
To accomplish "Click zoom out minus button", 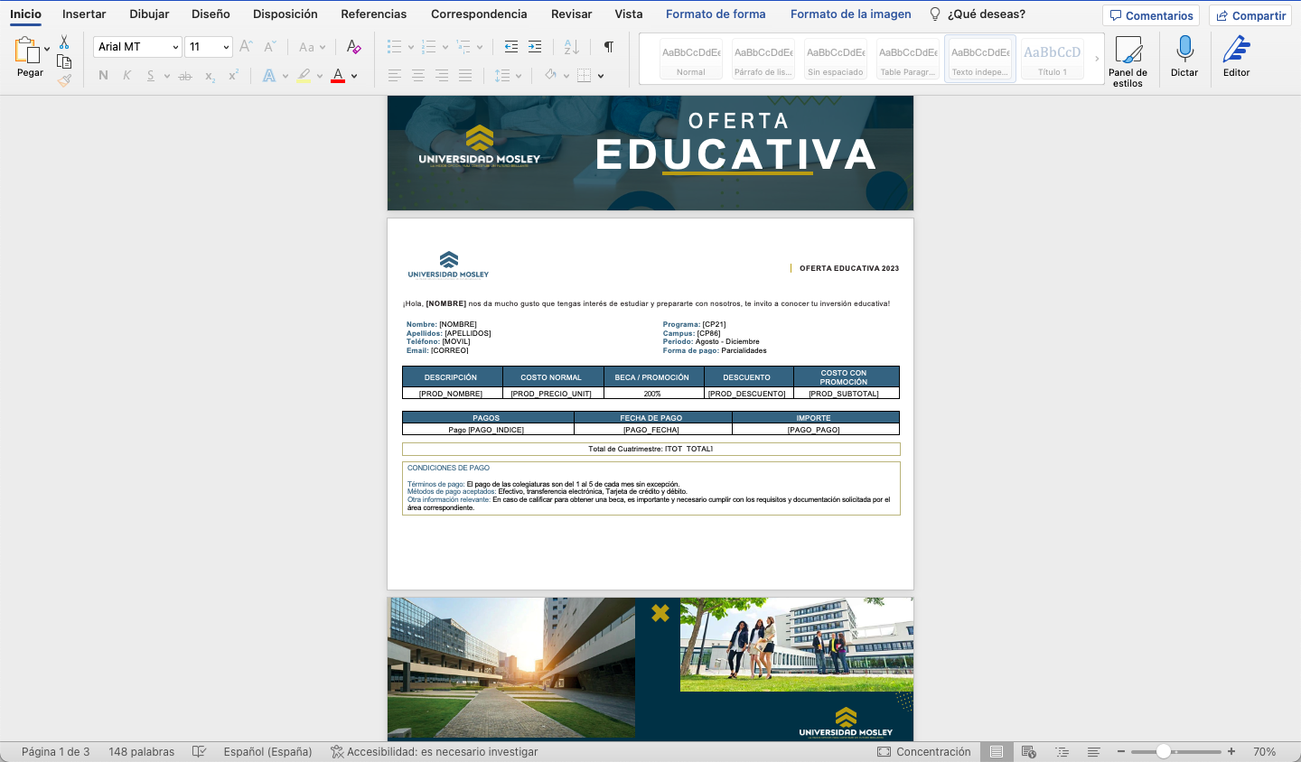I will 1121,751.
